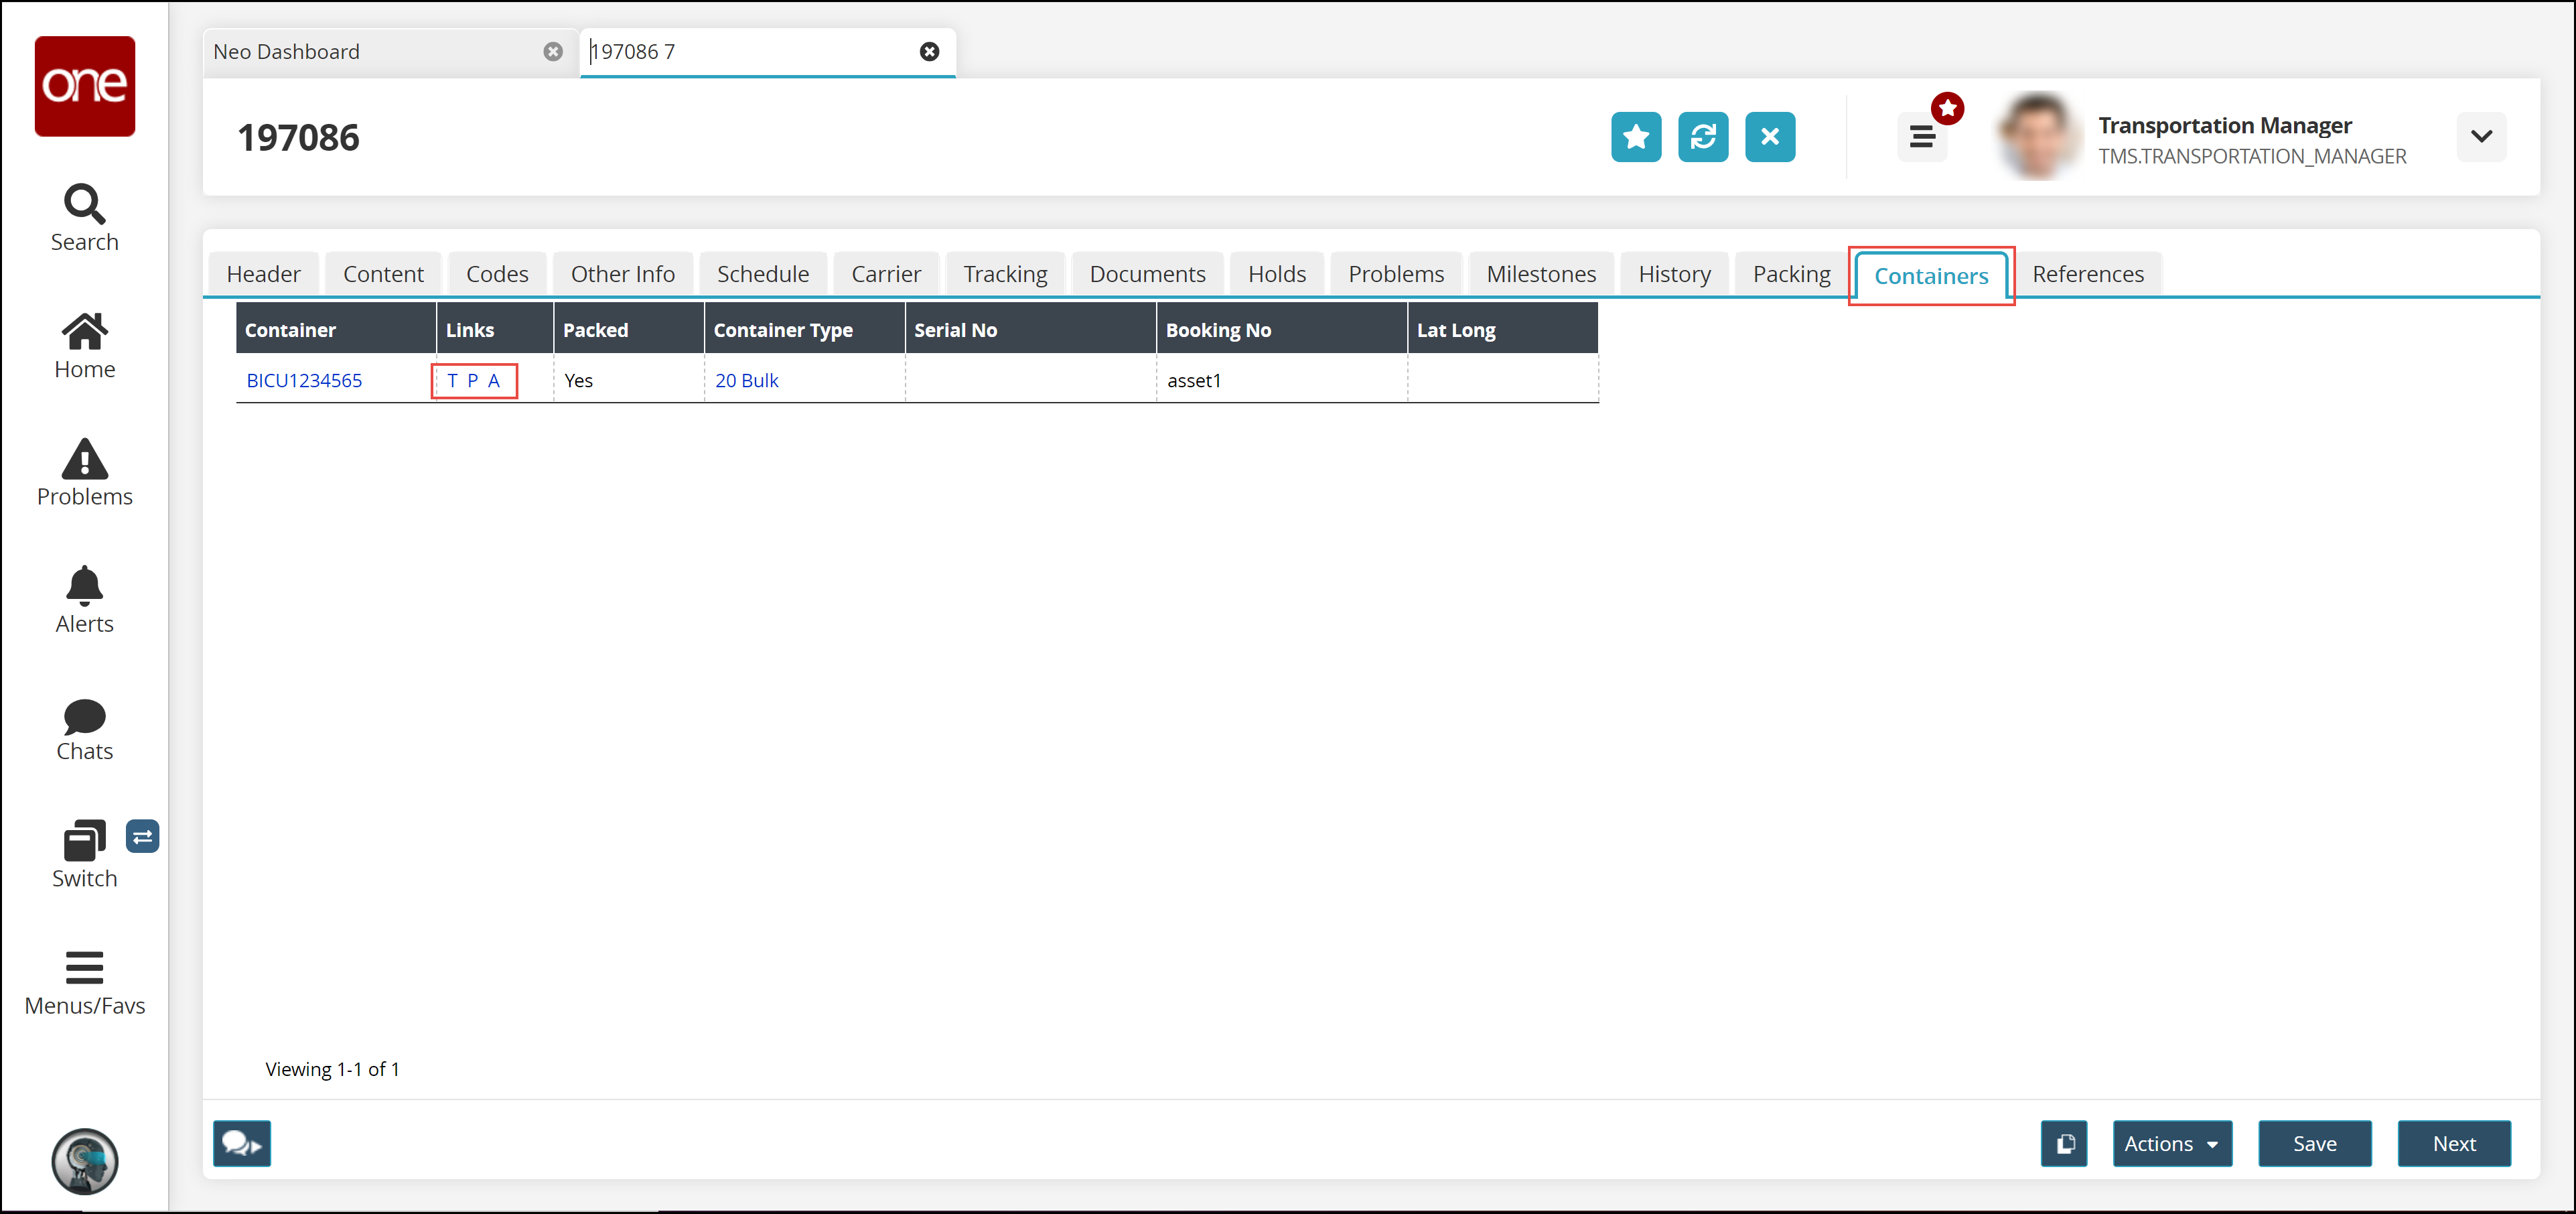Click the copy document icon button
This screenshot has width=2576, height=1214.
[x=2064, y=1143]
